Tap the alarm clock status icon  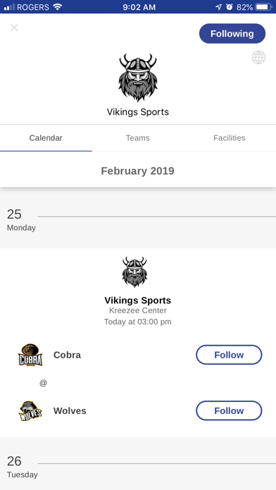point(230,7)
